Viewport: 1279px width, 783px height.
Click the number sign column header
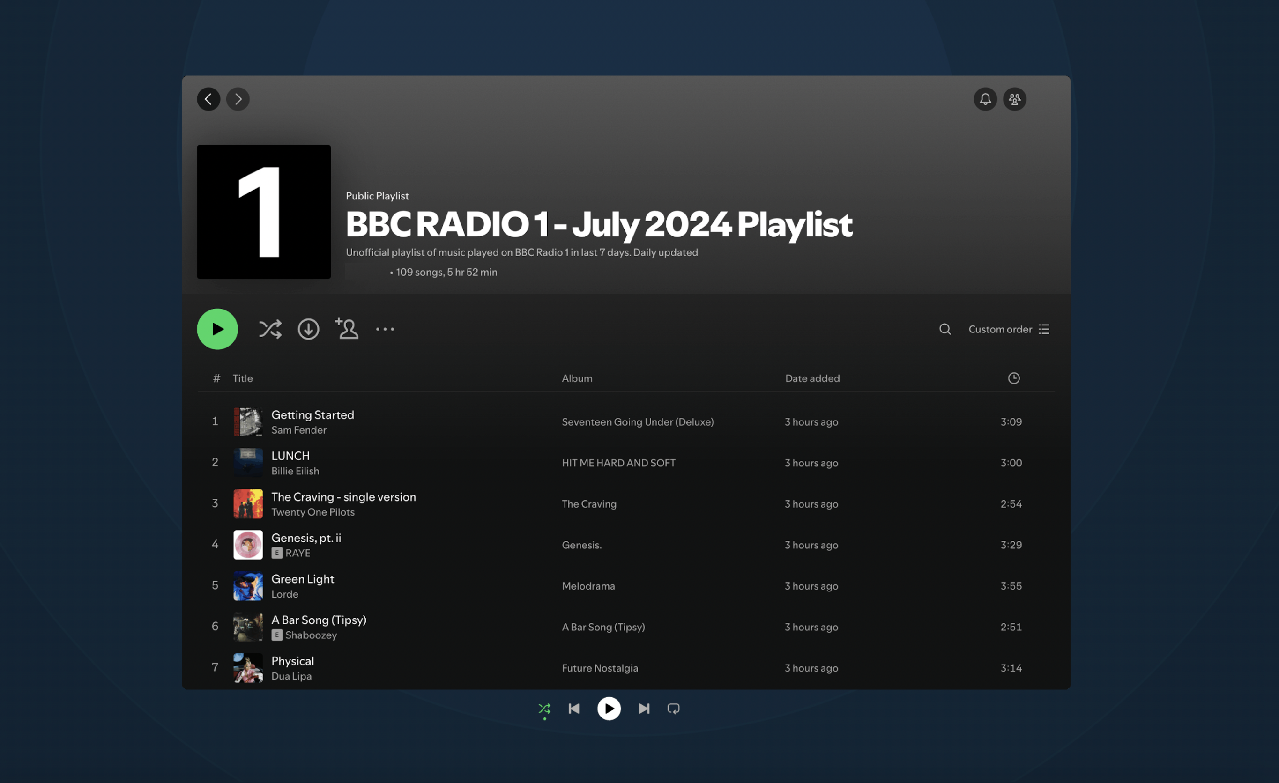(216, 378)
